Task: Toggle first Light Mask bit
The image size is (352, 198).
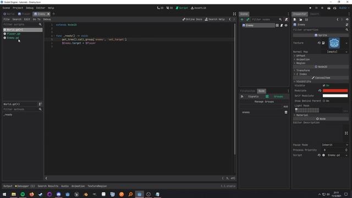Action: tap(296, 109)
